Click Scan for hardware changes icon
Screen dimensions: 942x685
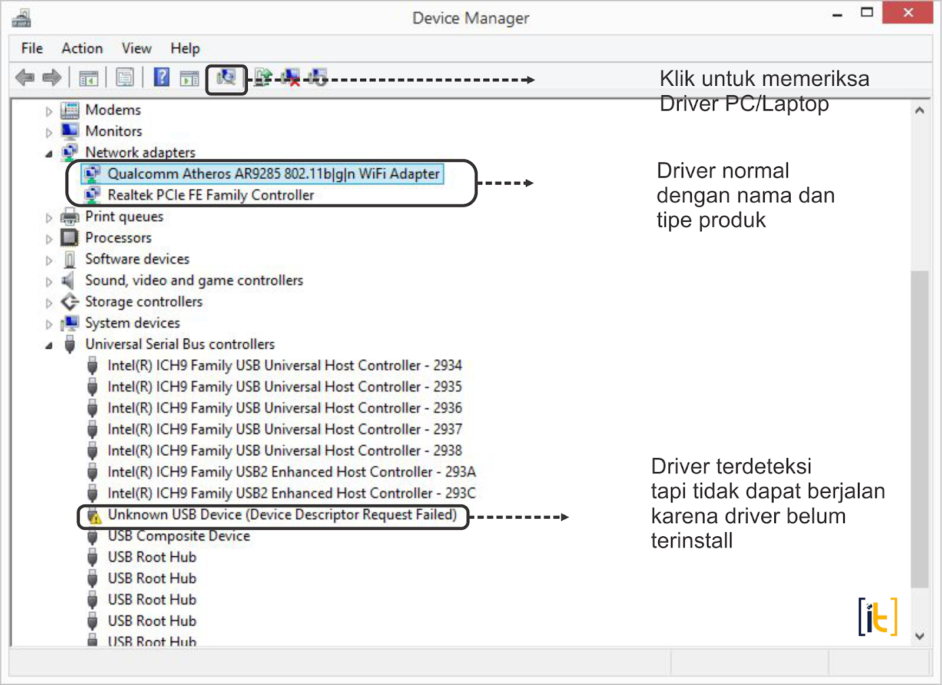coord(226,77)
